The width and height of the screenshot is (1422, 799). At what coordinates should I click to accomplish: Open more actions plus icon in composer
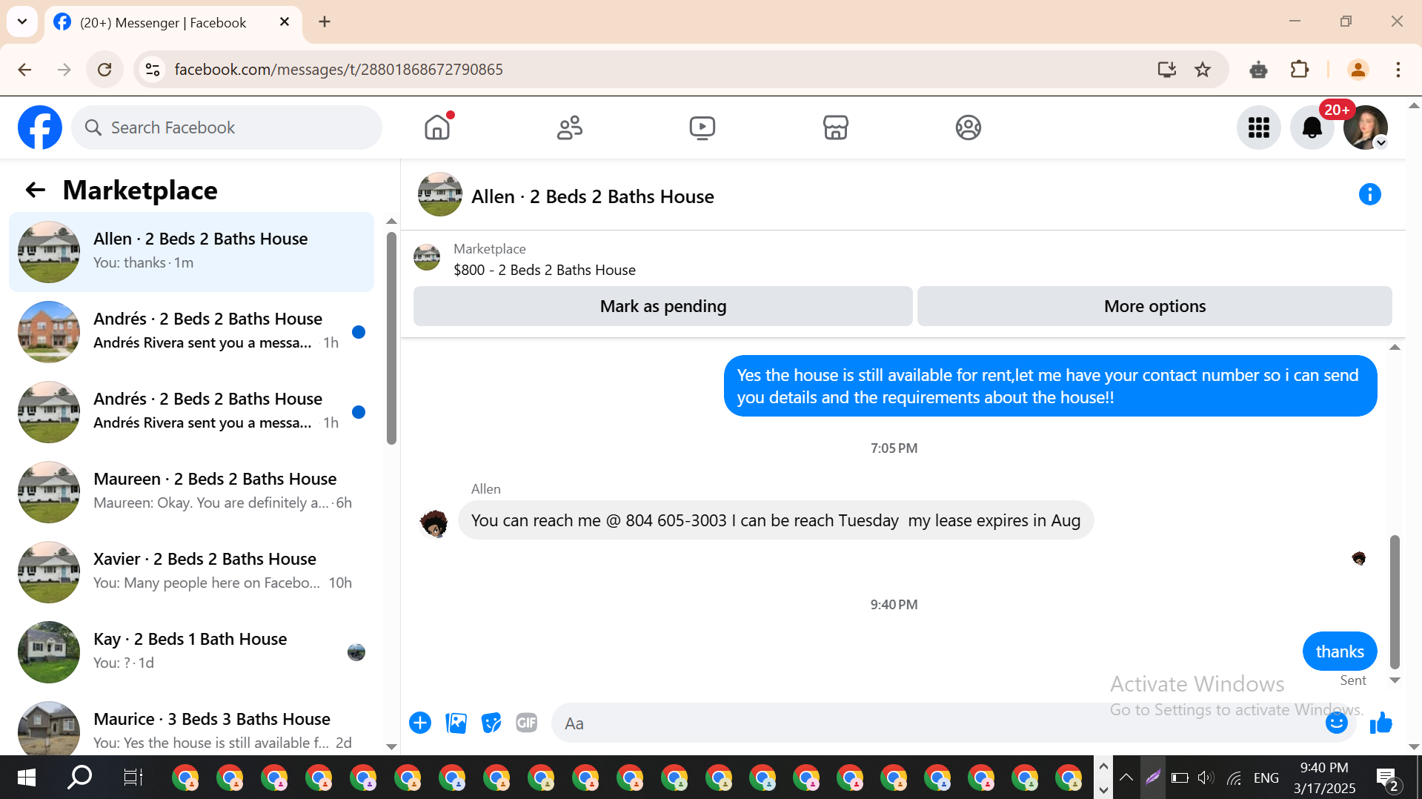pos(420,723)
